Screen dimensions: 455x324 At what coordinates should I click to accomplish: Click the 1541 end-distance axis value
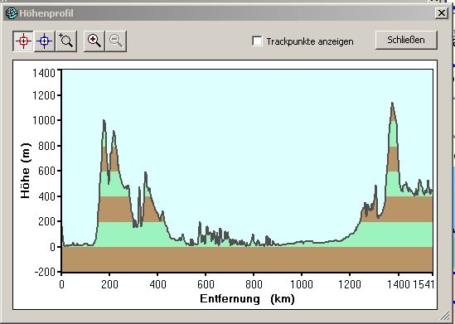tap(424, 284)
